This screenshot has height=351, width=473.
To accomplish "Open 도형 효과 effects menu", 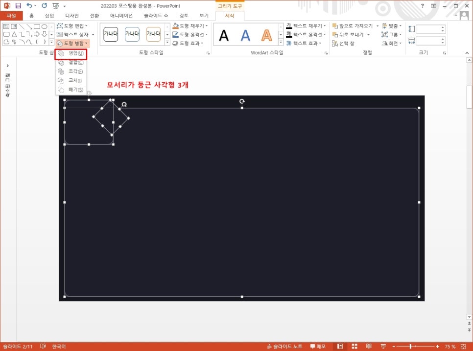I will point(188,44).
